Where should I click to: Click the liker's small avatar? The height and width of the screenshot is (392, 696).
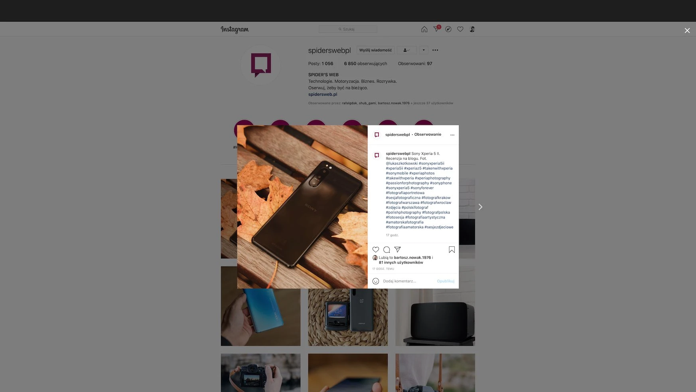coord(375,258)
